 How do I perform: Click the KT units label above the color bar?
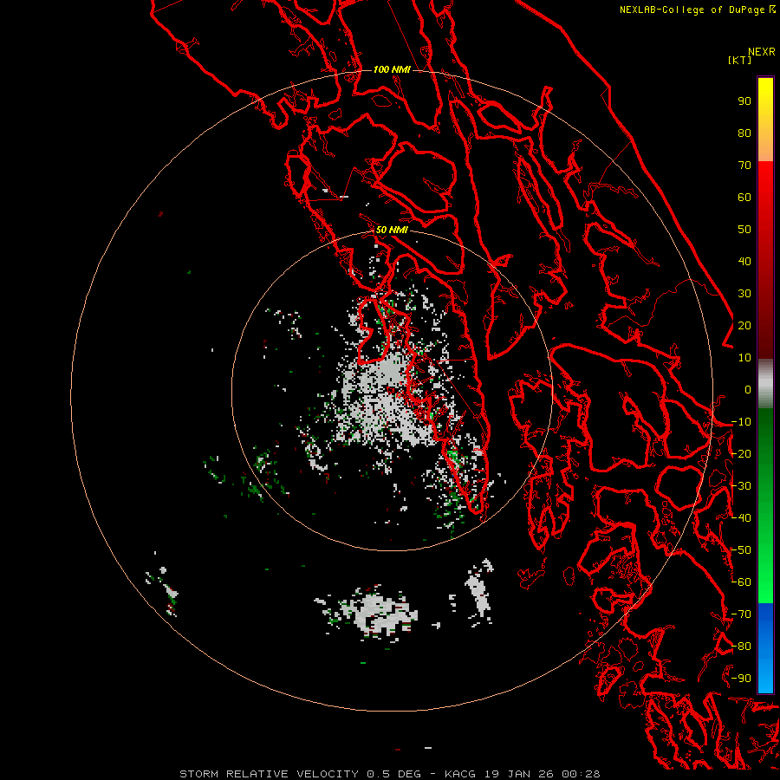[739, 60]
